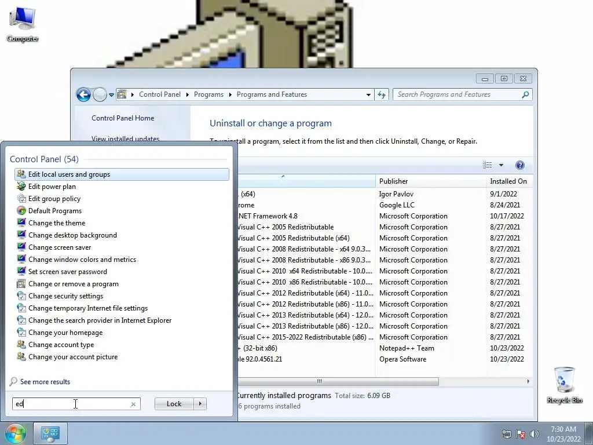Click the search magnifier in Programs and Features
The width and height of the screenshot is (593, 445).
click(x=525, y=94)
